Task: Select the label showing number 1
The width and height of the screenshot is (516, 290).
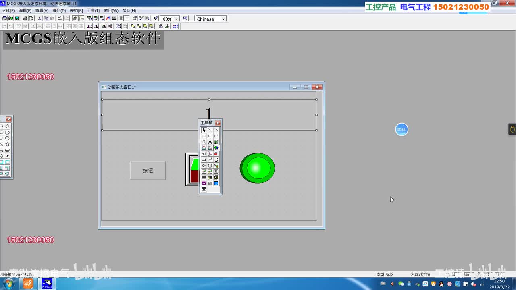Action: 209,115
